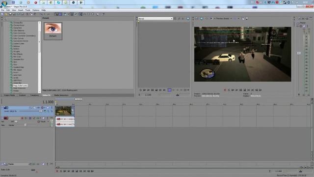Open the Options menu

click(x=36, y=10)
